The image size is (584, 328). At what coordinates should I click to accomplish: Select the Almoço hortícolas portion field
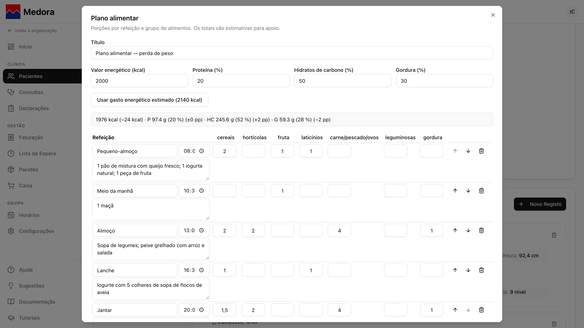tap(253, 230)
